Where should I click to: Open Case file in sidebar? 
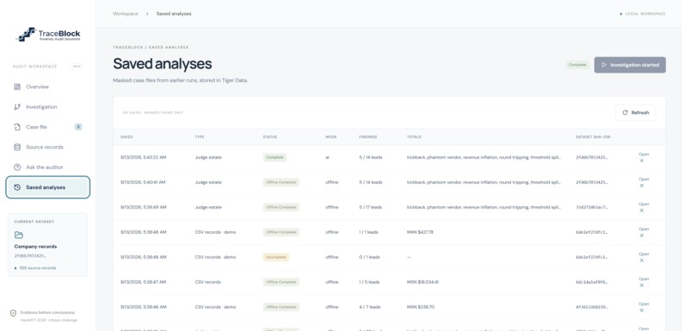48,128
